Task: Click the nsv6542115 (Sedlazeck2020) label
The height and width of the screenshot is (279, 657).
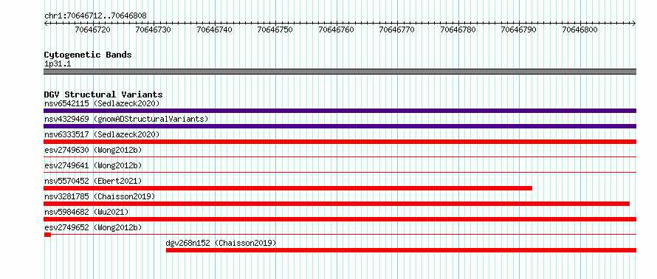Action: coord(102,103)
